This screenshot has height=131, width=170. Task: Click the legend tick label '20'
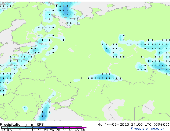pyautogui.click(x=46, y=130)
